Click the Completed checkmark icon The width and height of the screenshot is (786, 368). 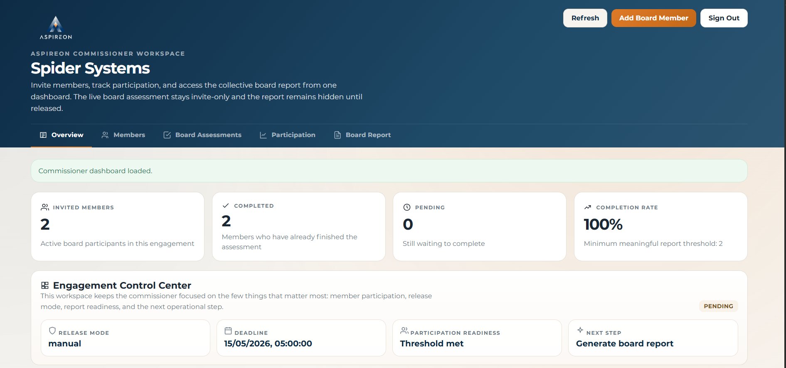pyautogui.click(x=226, y=206)
